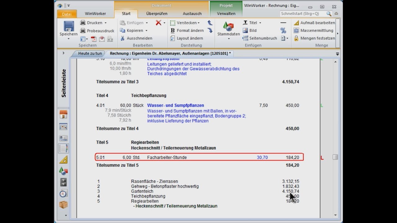397x223 pixels.
Task: Click the horizontal line insert icon
Action: (283, 23)
